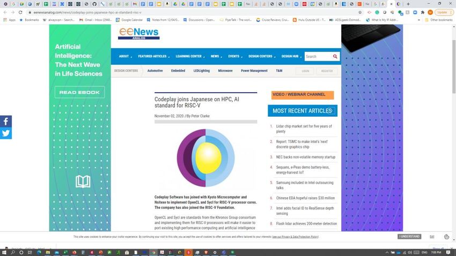Click MOST RECENT ARTICLES header
This screenshot has height=256, width=456.
(x=303, y=111)
